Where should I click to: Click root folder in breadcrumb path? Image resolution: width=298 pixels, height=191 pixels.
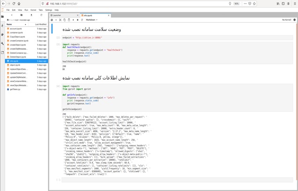tap(16, 20)
